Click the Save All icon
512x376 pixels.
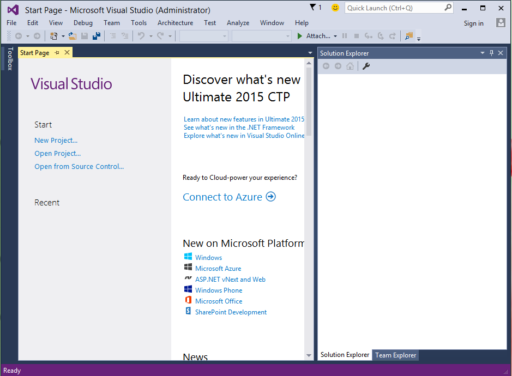[97, 36]
